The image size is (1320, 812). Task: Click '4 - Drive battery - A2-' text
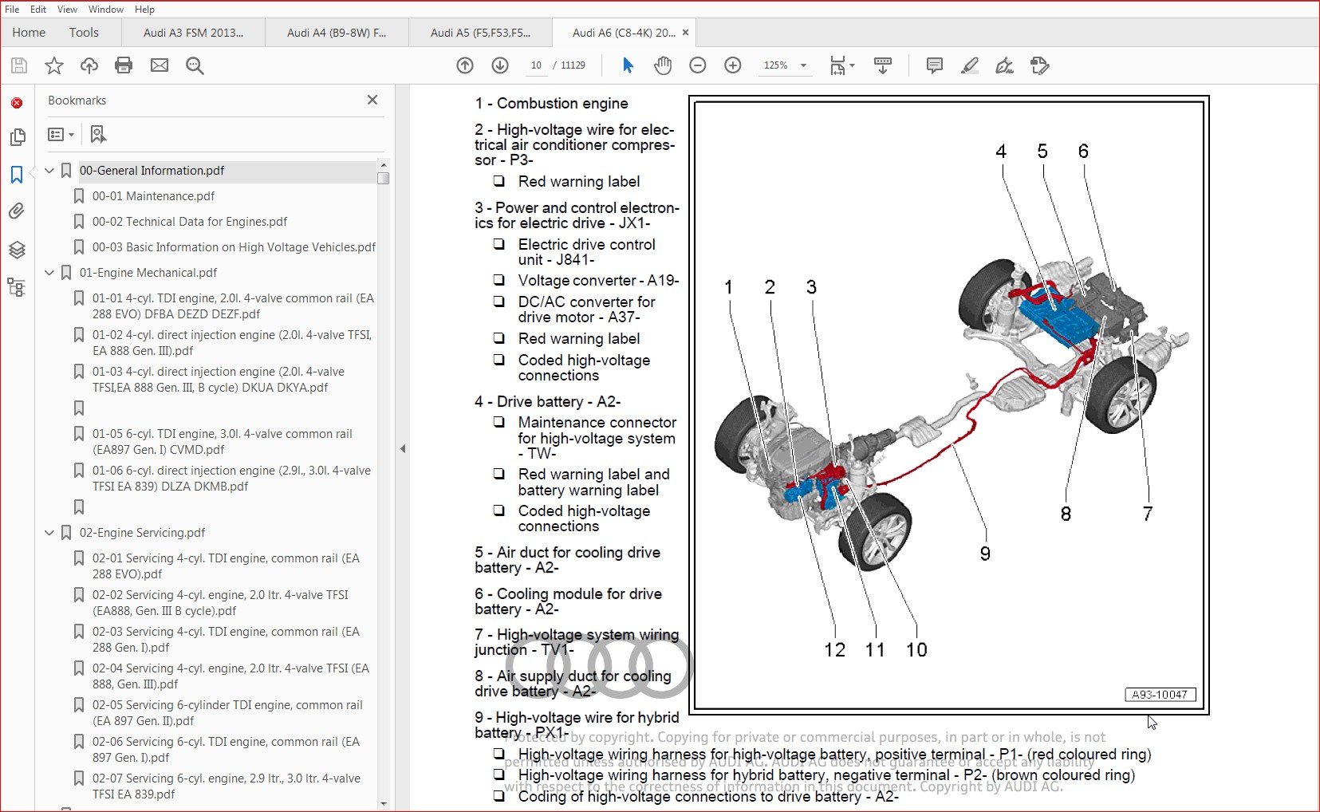point(547,402)
